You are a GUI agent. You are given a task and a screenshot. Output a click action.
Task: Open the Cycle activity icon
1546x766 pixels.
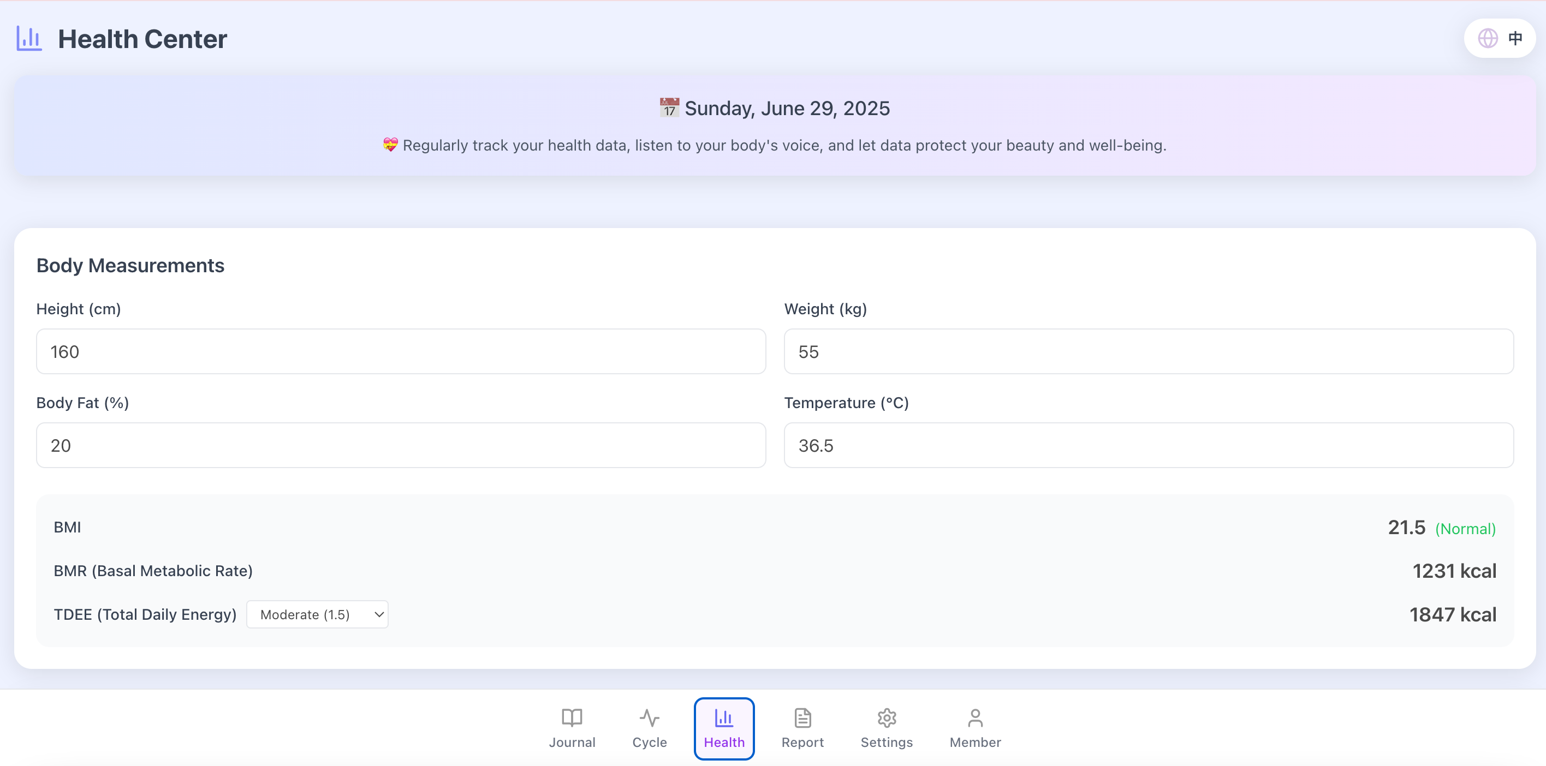click(649, 717)
